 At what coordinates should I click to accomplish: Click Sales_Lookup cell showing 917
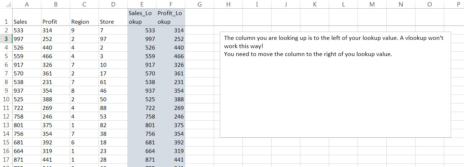pos(142,65)
